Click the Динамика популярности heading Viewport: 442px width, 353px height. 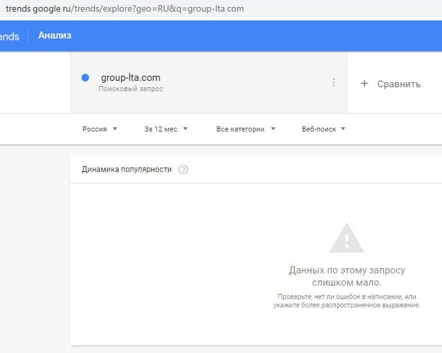coord(127,169)
